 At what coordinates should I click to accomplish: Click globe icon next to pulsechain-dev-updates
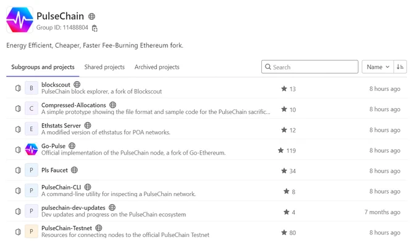tap(112, 207)
